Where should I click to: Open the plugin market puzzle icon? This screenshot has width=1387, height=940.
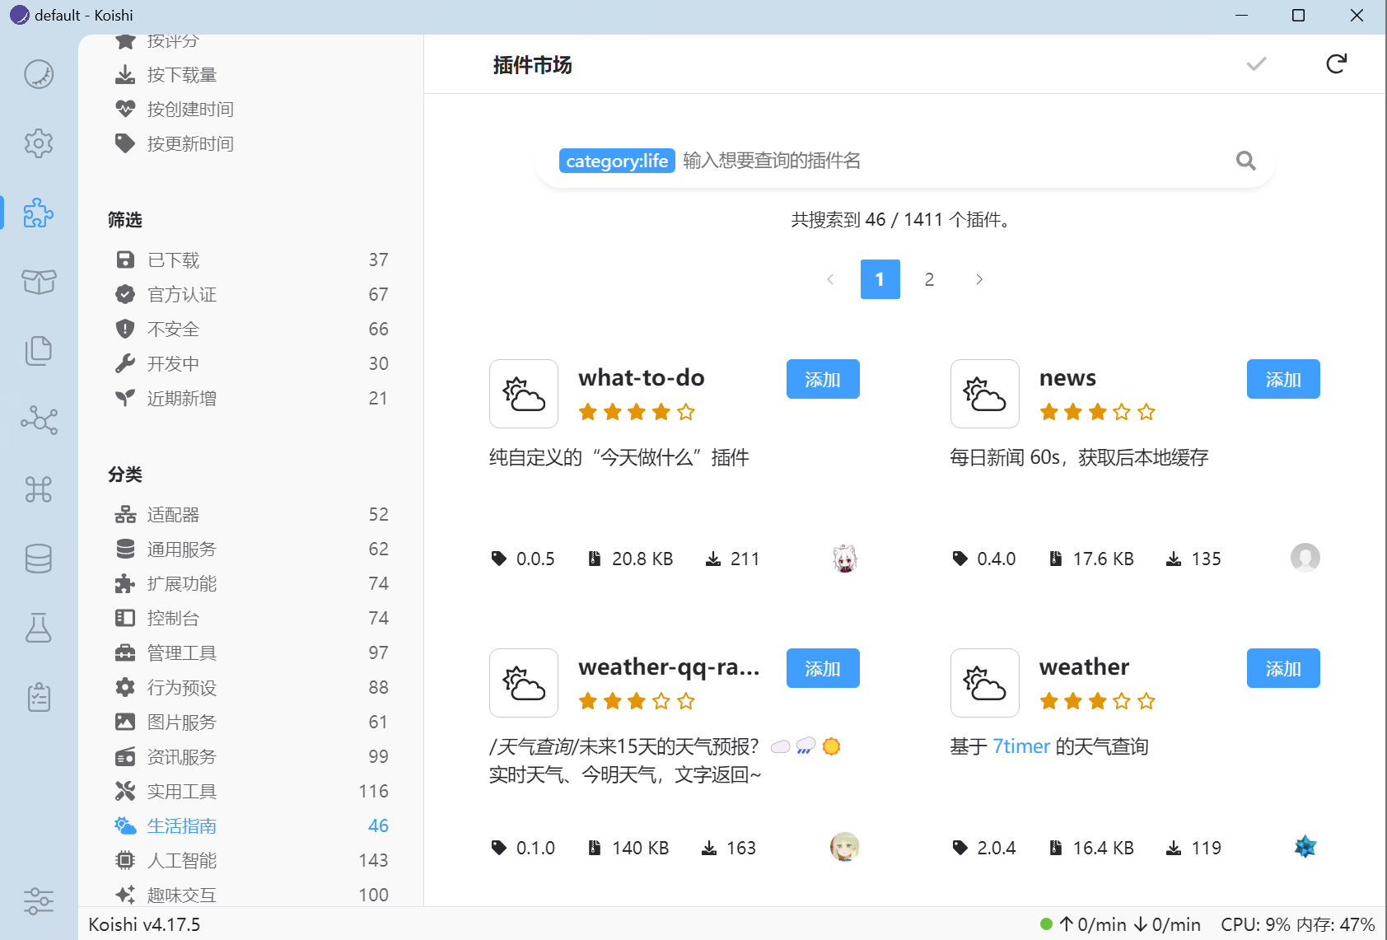pyautogui.click(x=39, y=213)
